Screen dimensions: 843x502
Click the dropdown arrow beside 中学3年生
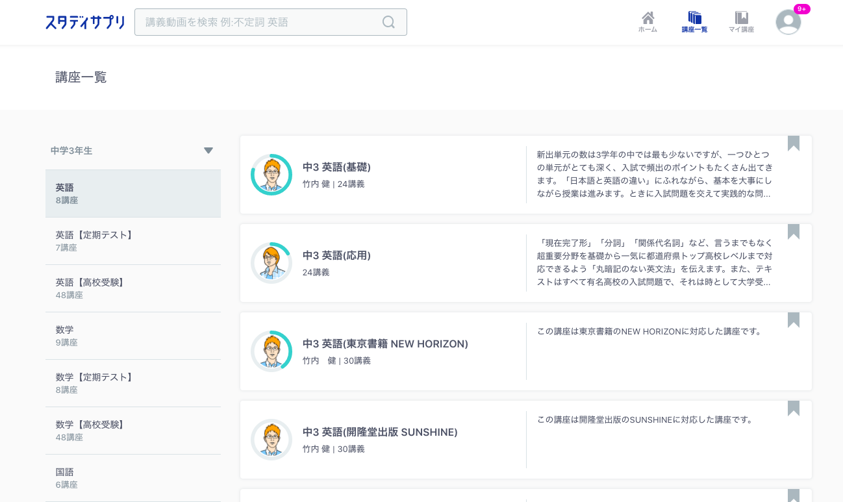click(208, 151)
